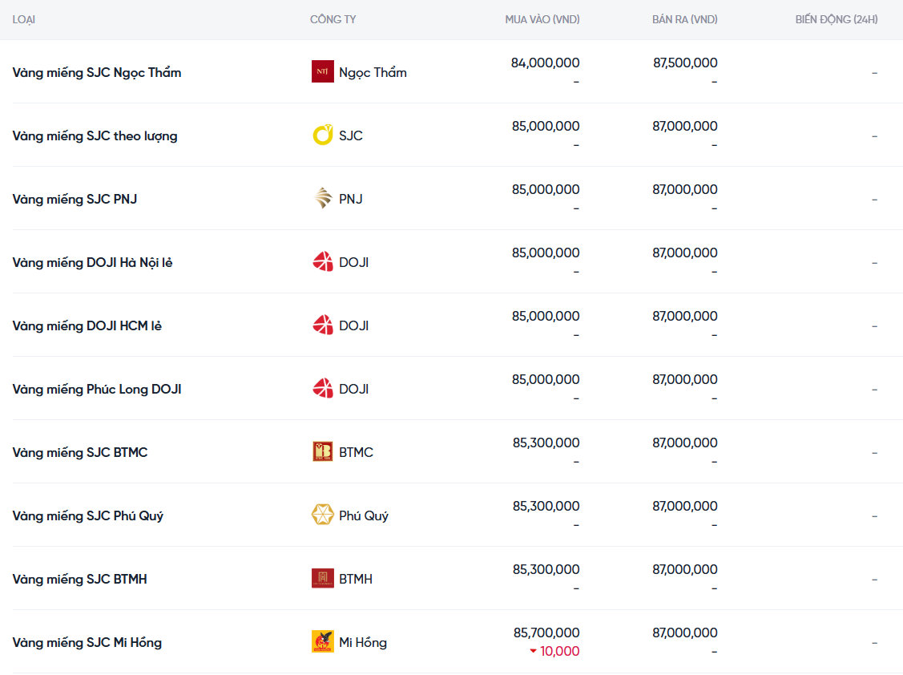The width and height of the screenshot is (903, 675).
Task: Click the Ngọc Thẩm company logo
Action: (x=322, y=71)
